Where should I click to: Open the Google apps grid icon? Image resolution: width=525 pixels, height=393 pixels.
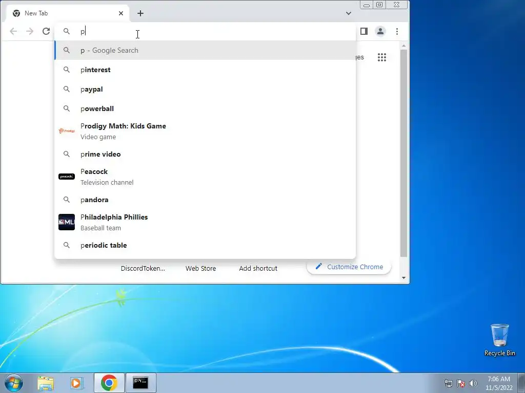[382, 57]
